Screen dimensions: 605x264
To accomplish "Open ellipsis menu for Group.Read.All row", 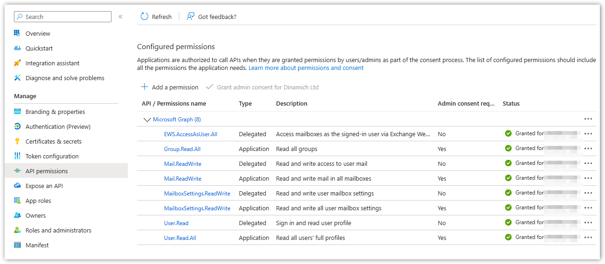I will click(588, 149).
